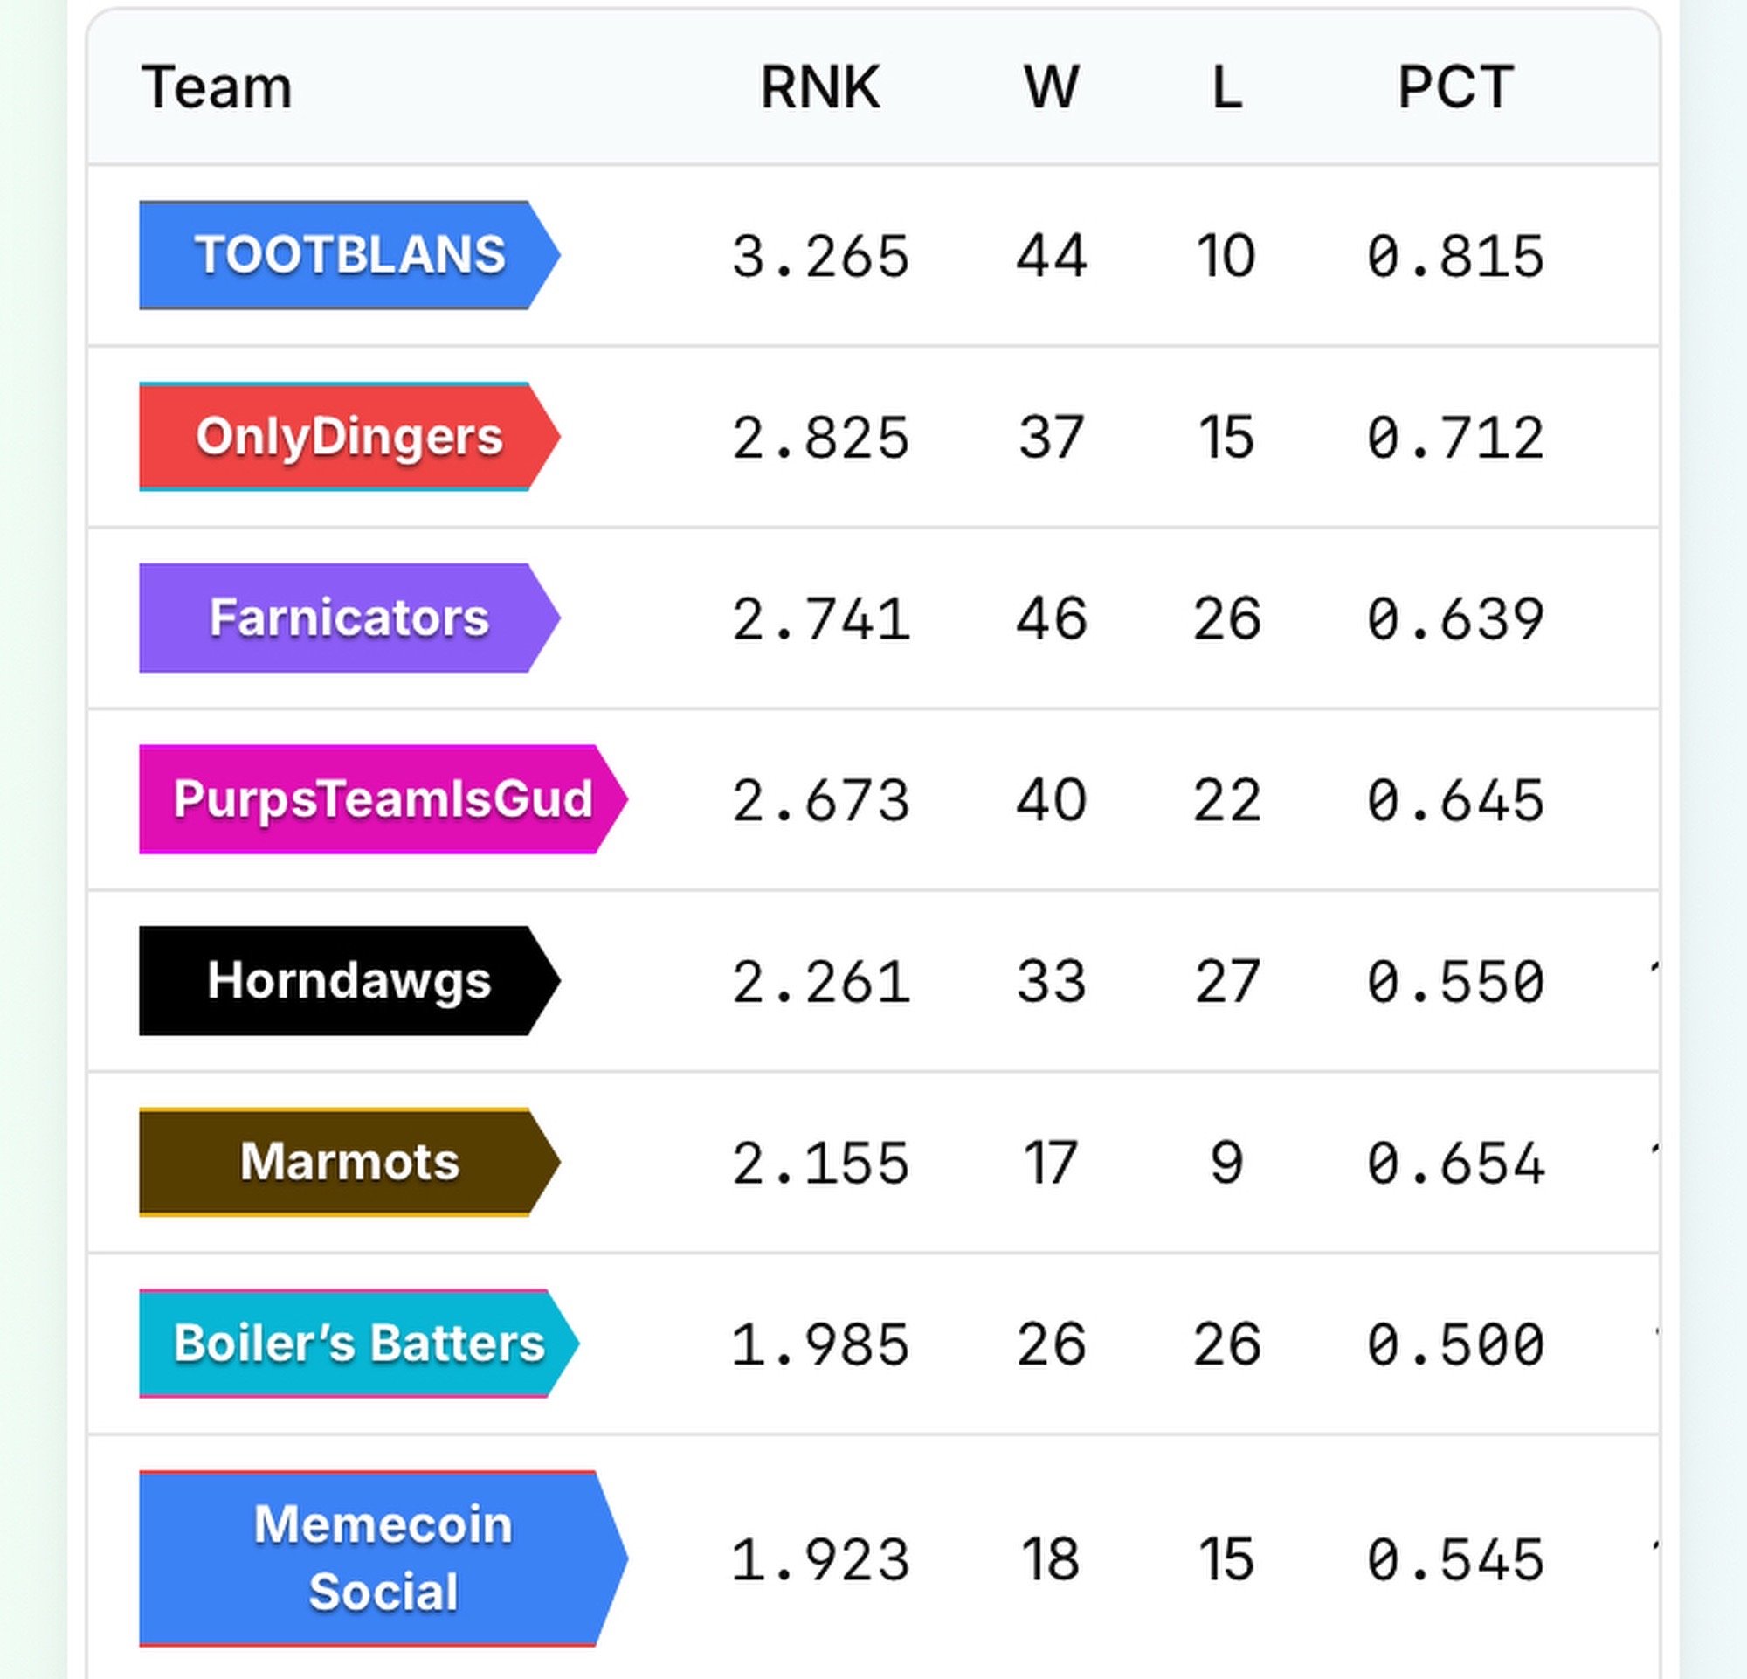Click OnlyDingers win percentage 0.712

[x=1454, y=439]
